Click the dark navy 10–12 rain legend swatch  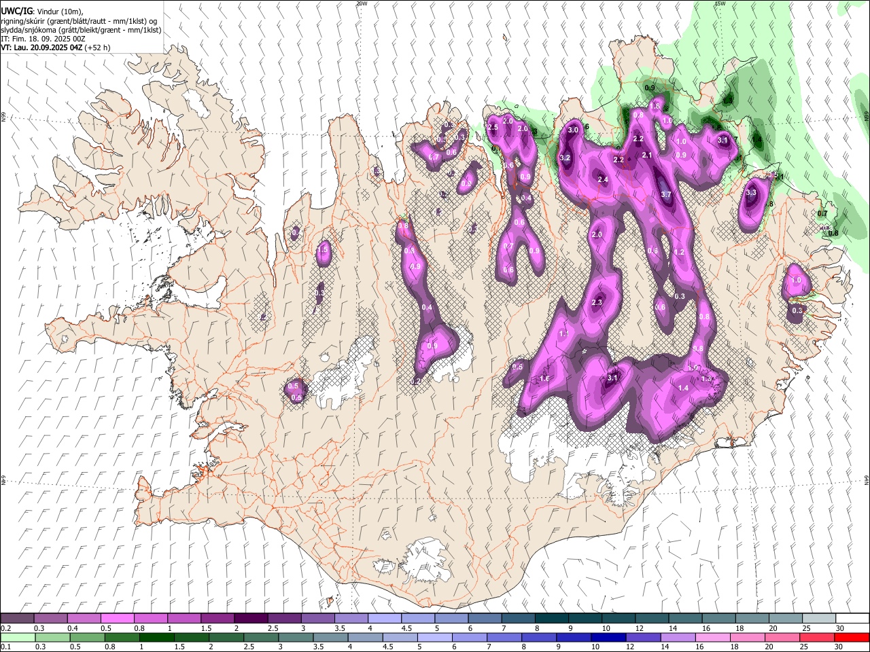[x=608, y=637]
